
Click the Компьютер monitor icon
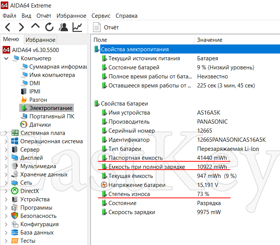15,58
